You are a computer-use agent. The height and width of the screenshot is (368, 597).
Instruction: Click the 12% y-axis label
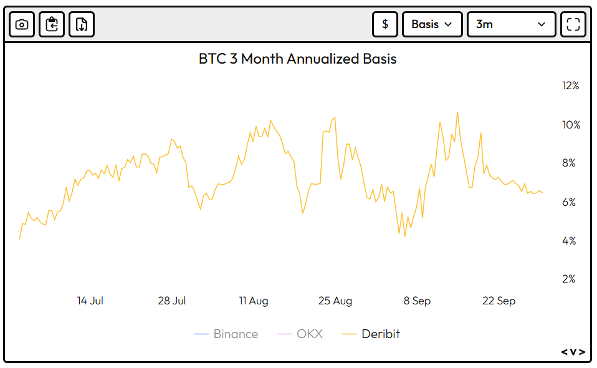coord(570,86)
